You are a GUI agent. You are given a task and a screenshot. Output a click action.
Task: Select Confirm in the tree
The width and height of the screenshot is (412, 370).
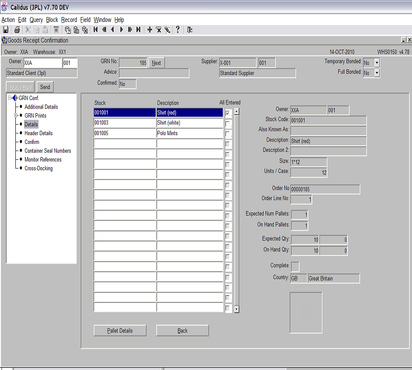[x=32, y=142]
